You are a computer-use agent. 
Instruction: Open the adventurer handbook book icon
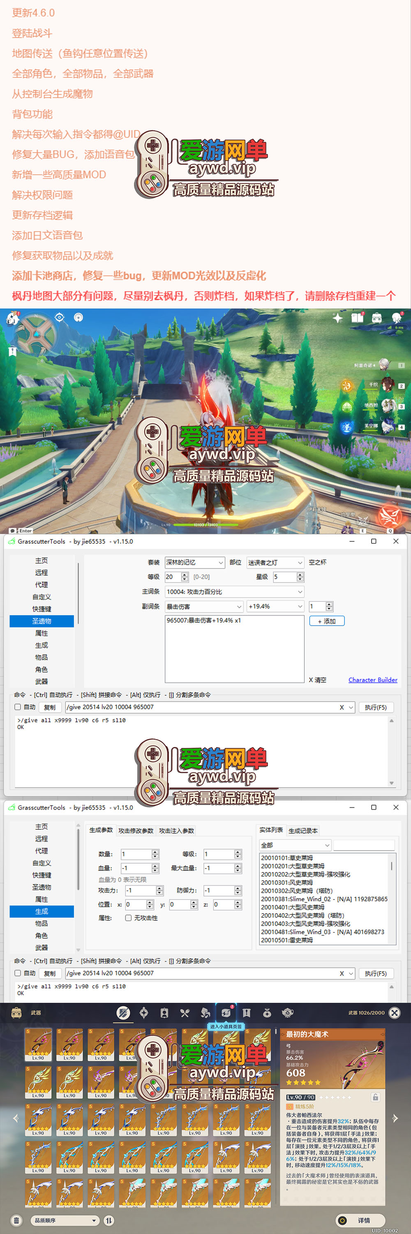click(358, 318)
